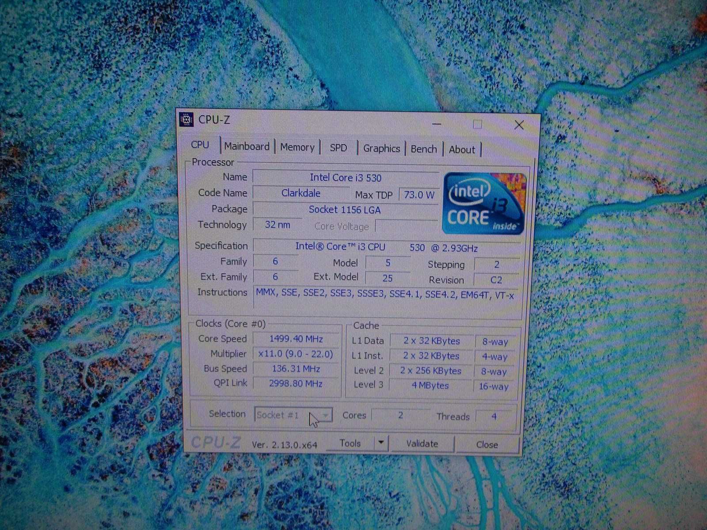The image size is (707, 530).
Task: Open the Bench tab
Action: coord(424,149)
